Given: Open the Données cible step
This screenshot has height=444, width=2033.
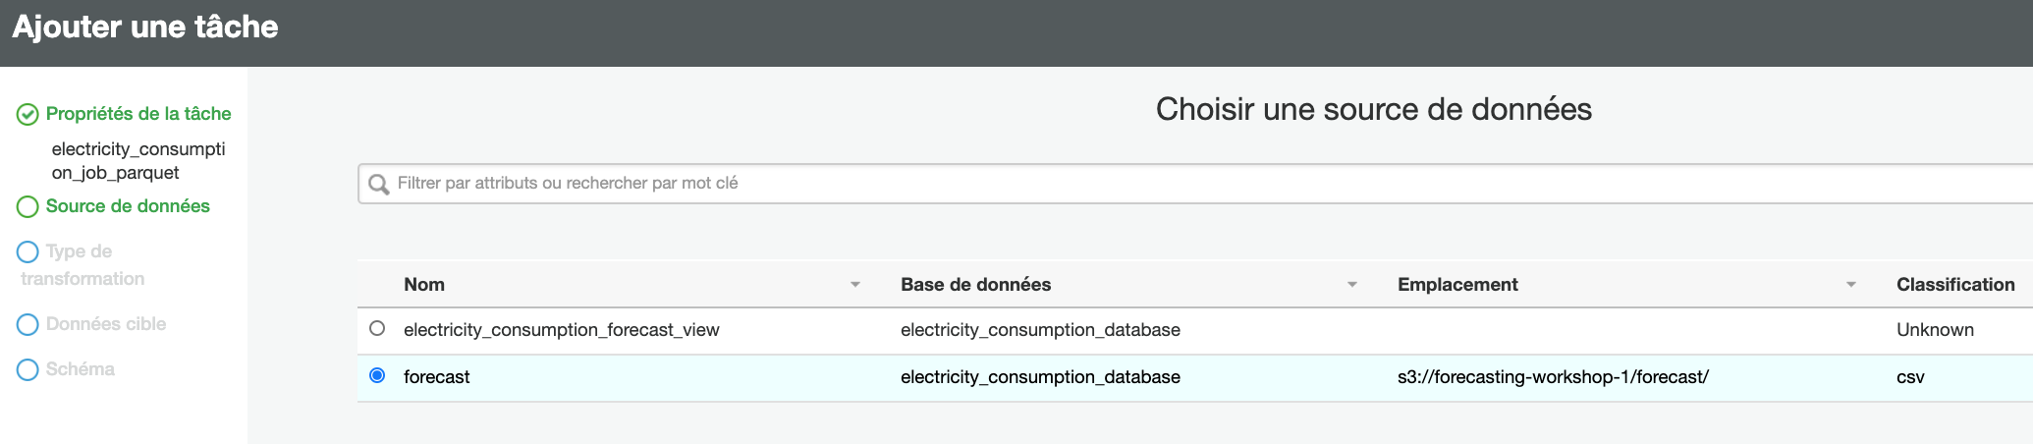Looking at the screenshot, I should point(106,324).
